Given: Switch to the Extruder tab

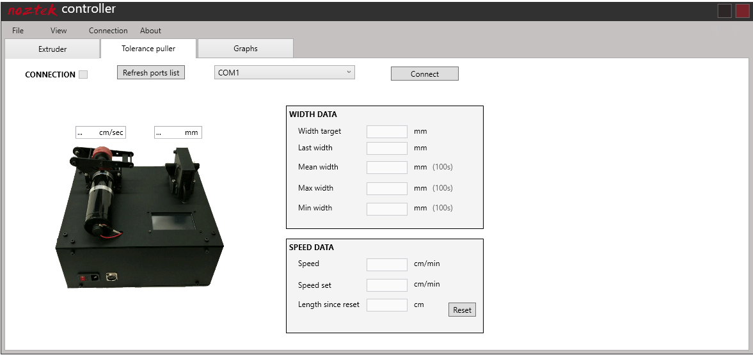Looking at the screenshot, I should (52, 49).
